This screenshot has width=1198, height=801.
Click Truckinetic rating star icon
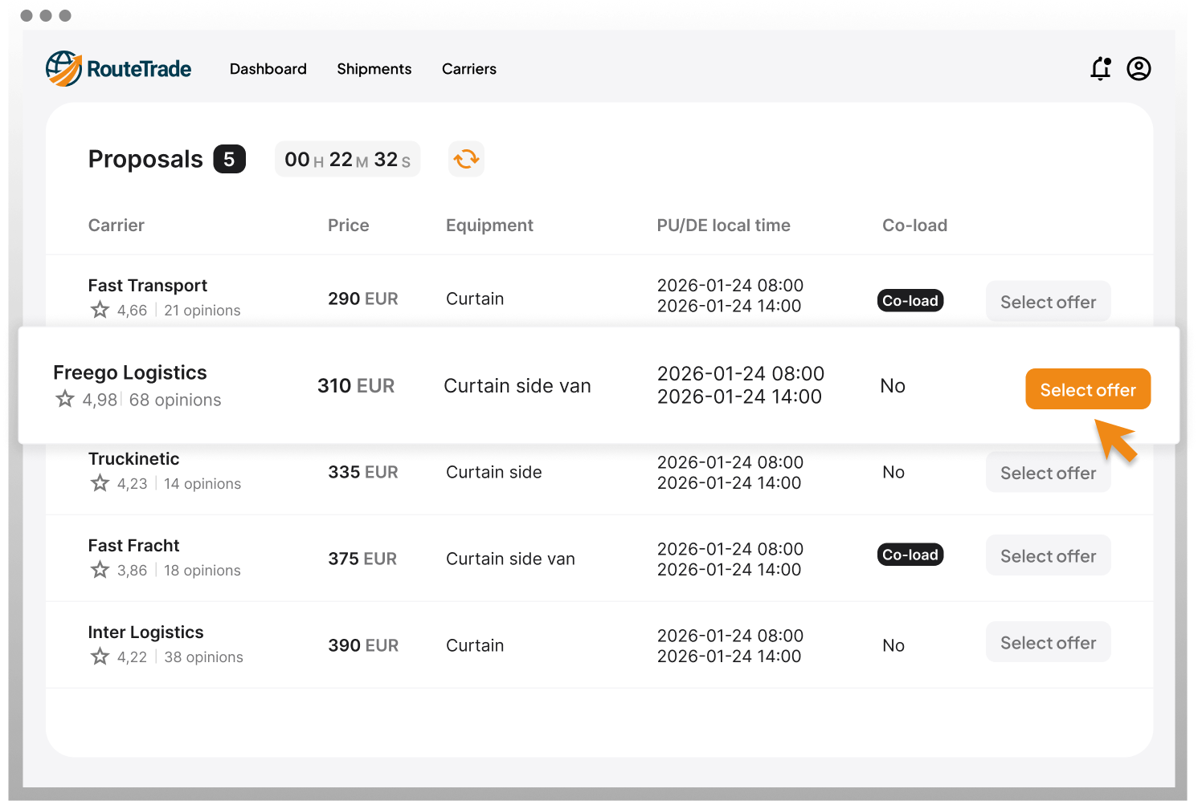pos(100,483)
